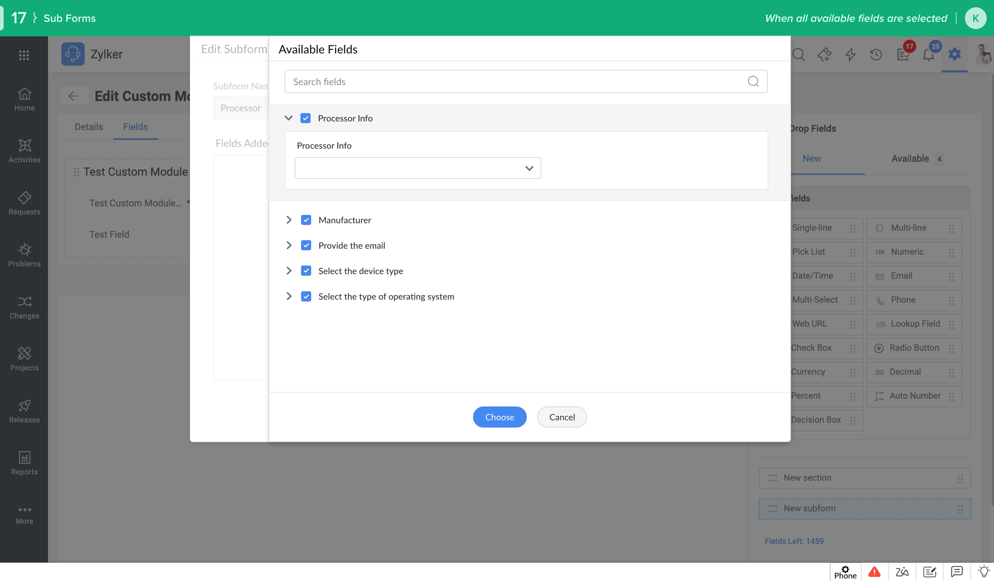
Task: Collapse the Processor Info section chevron
Action: pyautogui.click(x=288, y=118)
